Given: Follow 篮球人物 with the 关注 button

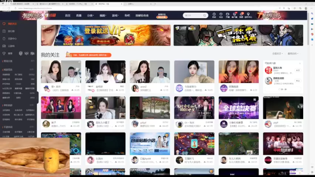Looking at the screenshot, I should pos(298,70).
